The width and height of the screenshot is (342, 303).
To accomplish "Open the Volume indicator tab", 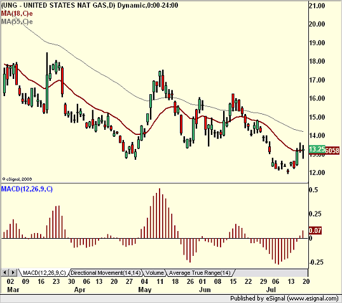I will pos(154,273).
